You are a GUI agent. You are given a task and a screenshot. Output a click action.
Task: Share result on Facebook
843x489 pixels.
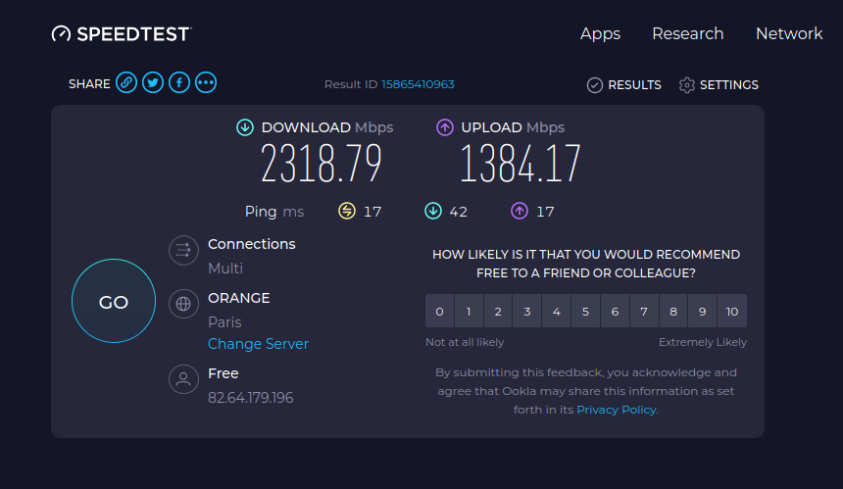click(179, 82)
